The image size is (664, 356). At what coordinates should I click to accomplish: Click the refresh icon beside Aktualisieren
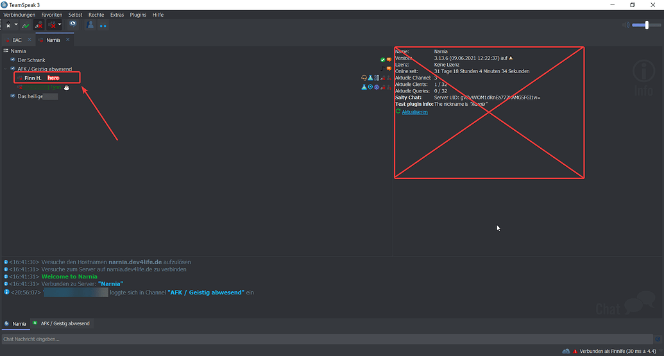pos(398,112)
